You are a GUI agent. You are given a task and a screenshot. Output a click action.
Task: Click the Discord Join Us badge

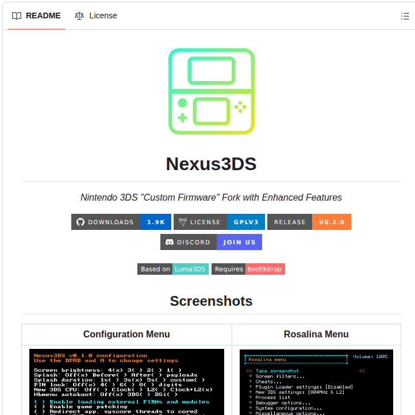pyautogui.click(x=211, y=242)
